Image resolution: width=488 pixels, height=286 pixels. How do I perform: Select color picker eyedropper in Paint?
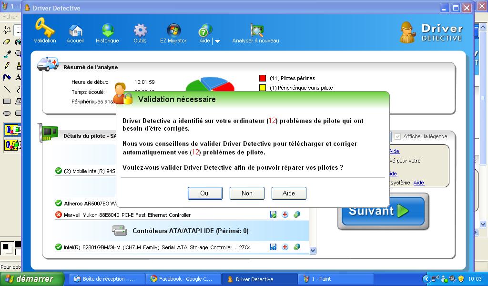[x=7, y=54]
